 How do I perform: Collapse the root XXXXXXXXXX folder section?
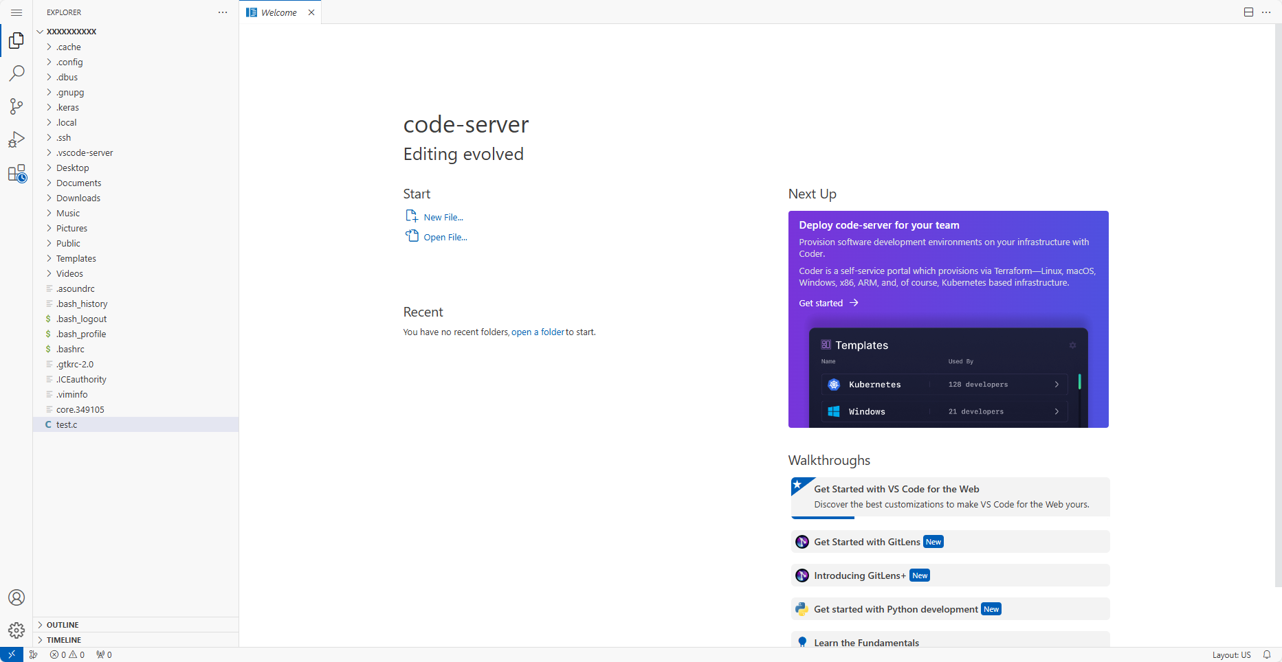(x=135, y=31)
